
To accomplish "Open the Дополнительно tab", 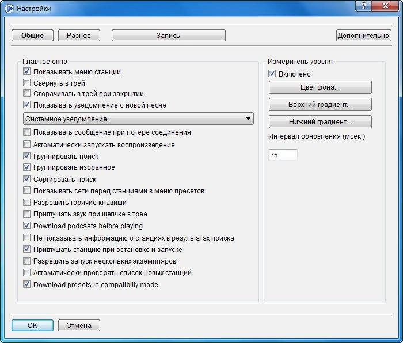I will click(363, 36).
